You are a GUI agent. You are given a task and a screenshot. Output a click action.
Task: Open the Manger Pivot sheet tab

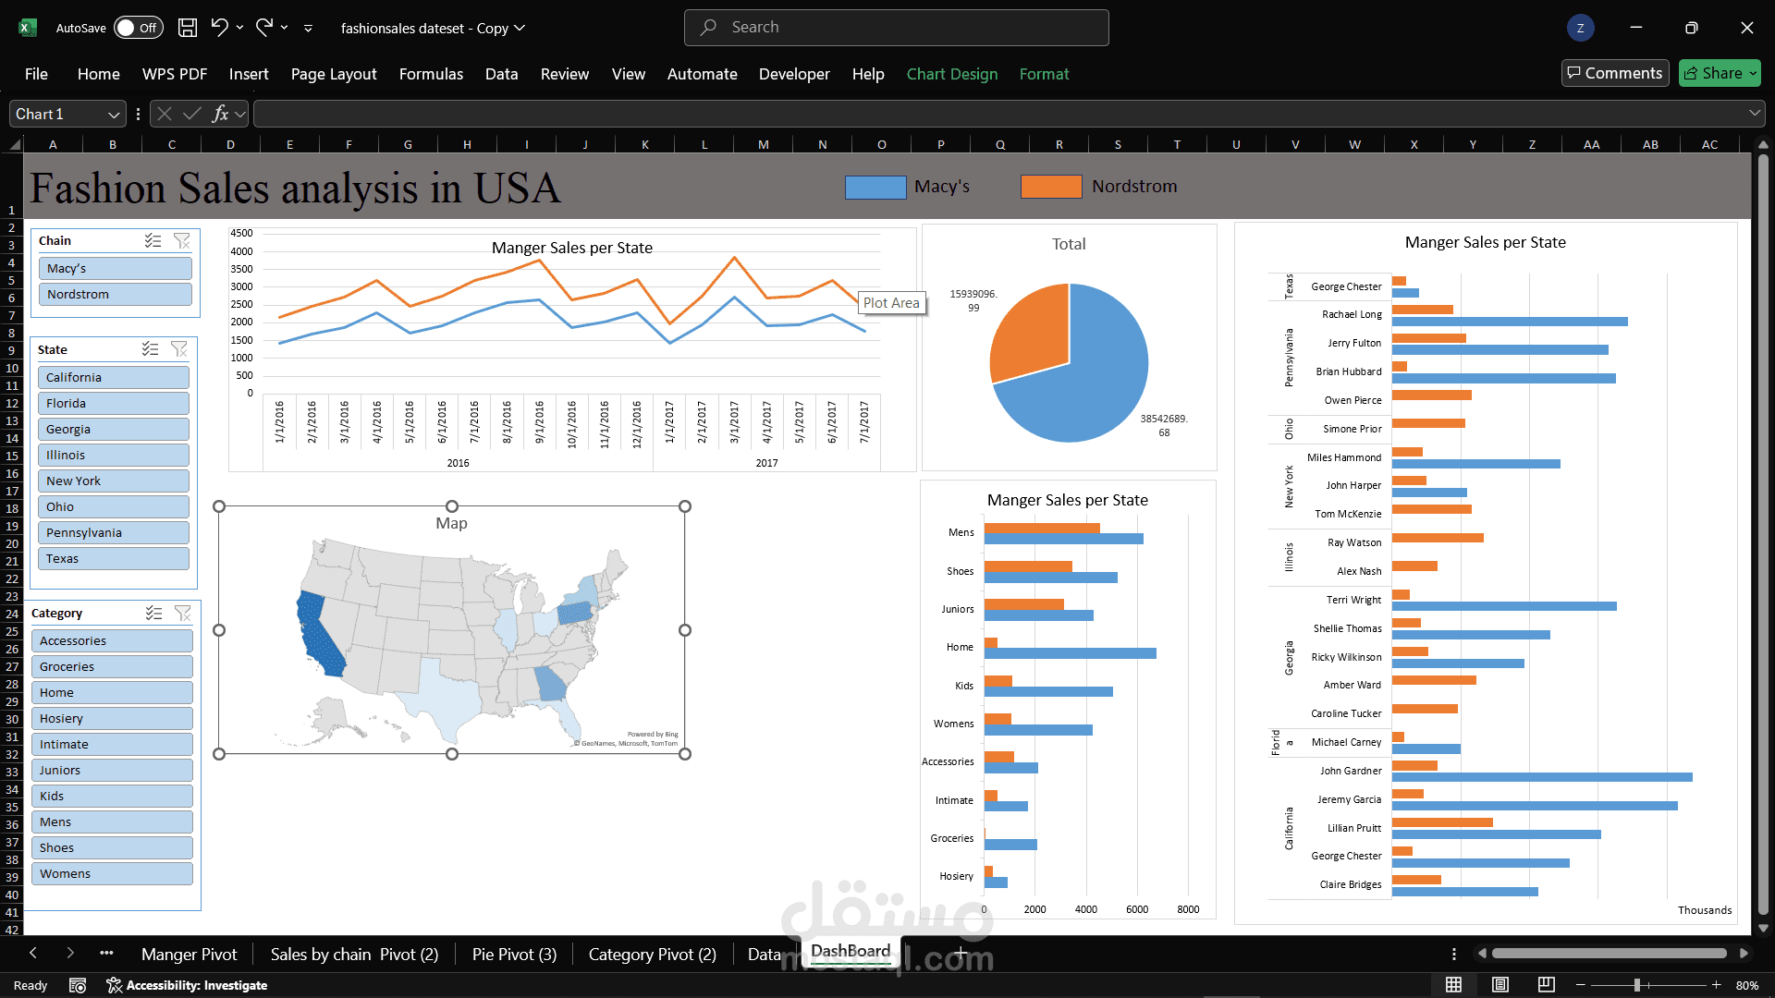pyautogui.click(x=189, y=955)
